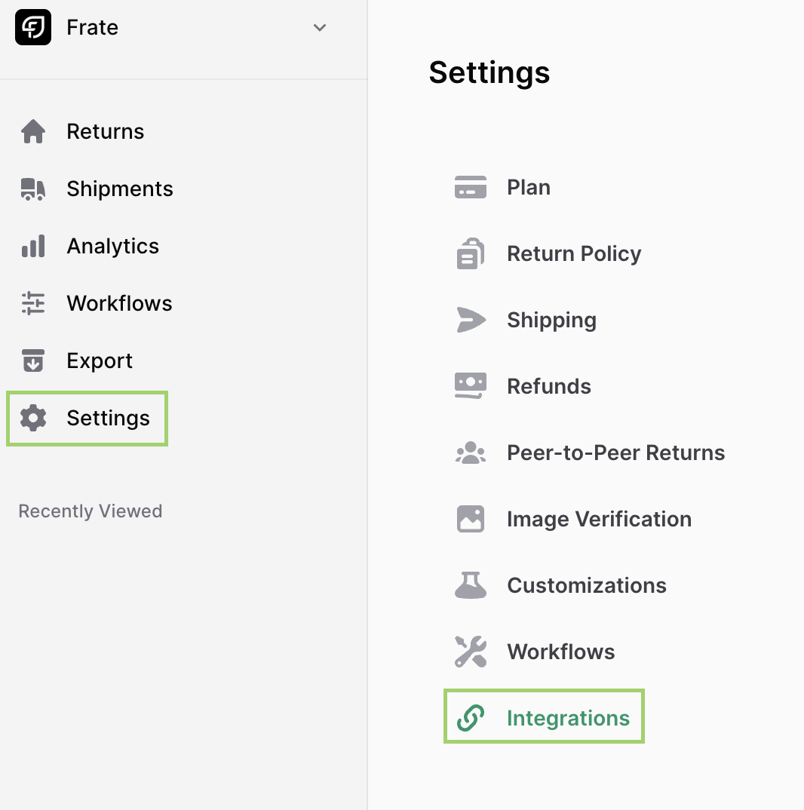Open Peer-to-Peer Returns settings

click(615, 453)
